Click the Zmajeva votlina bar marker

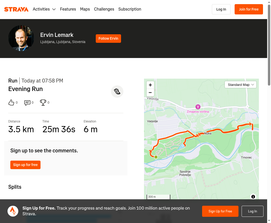pos(198,107)
